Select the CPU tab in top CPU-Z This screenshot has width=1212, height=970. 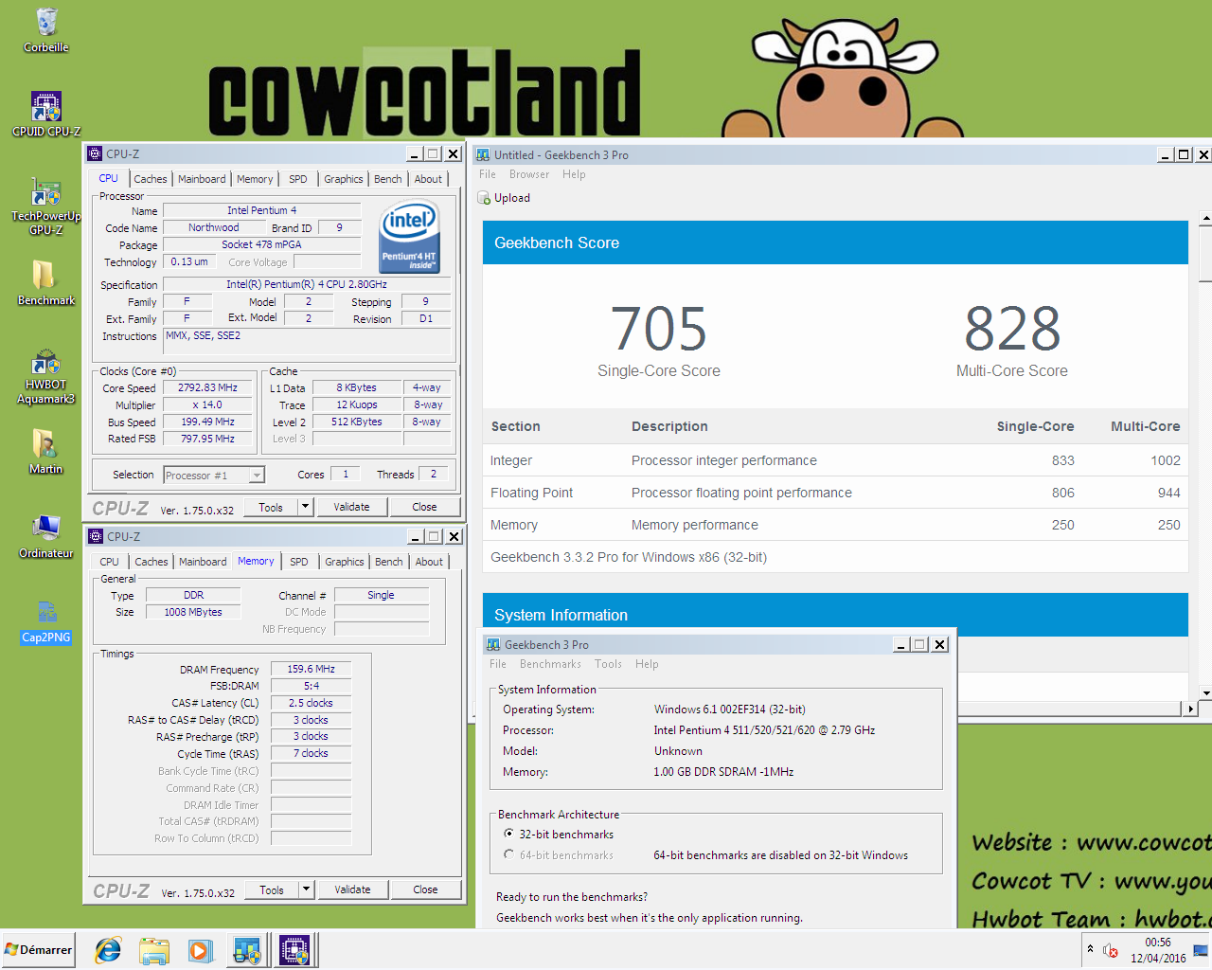[x=109, y=178]
